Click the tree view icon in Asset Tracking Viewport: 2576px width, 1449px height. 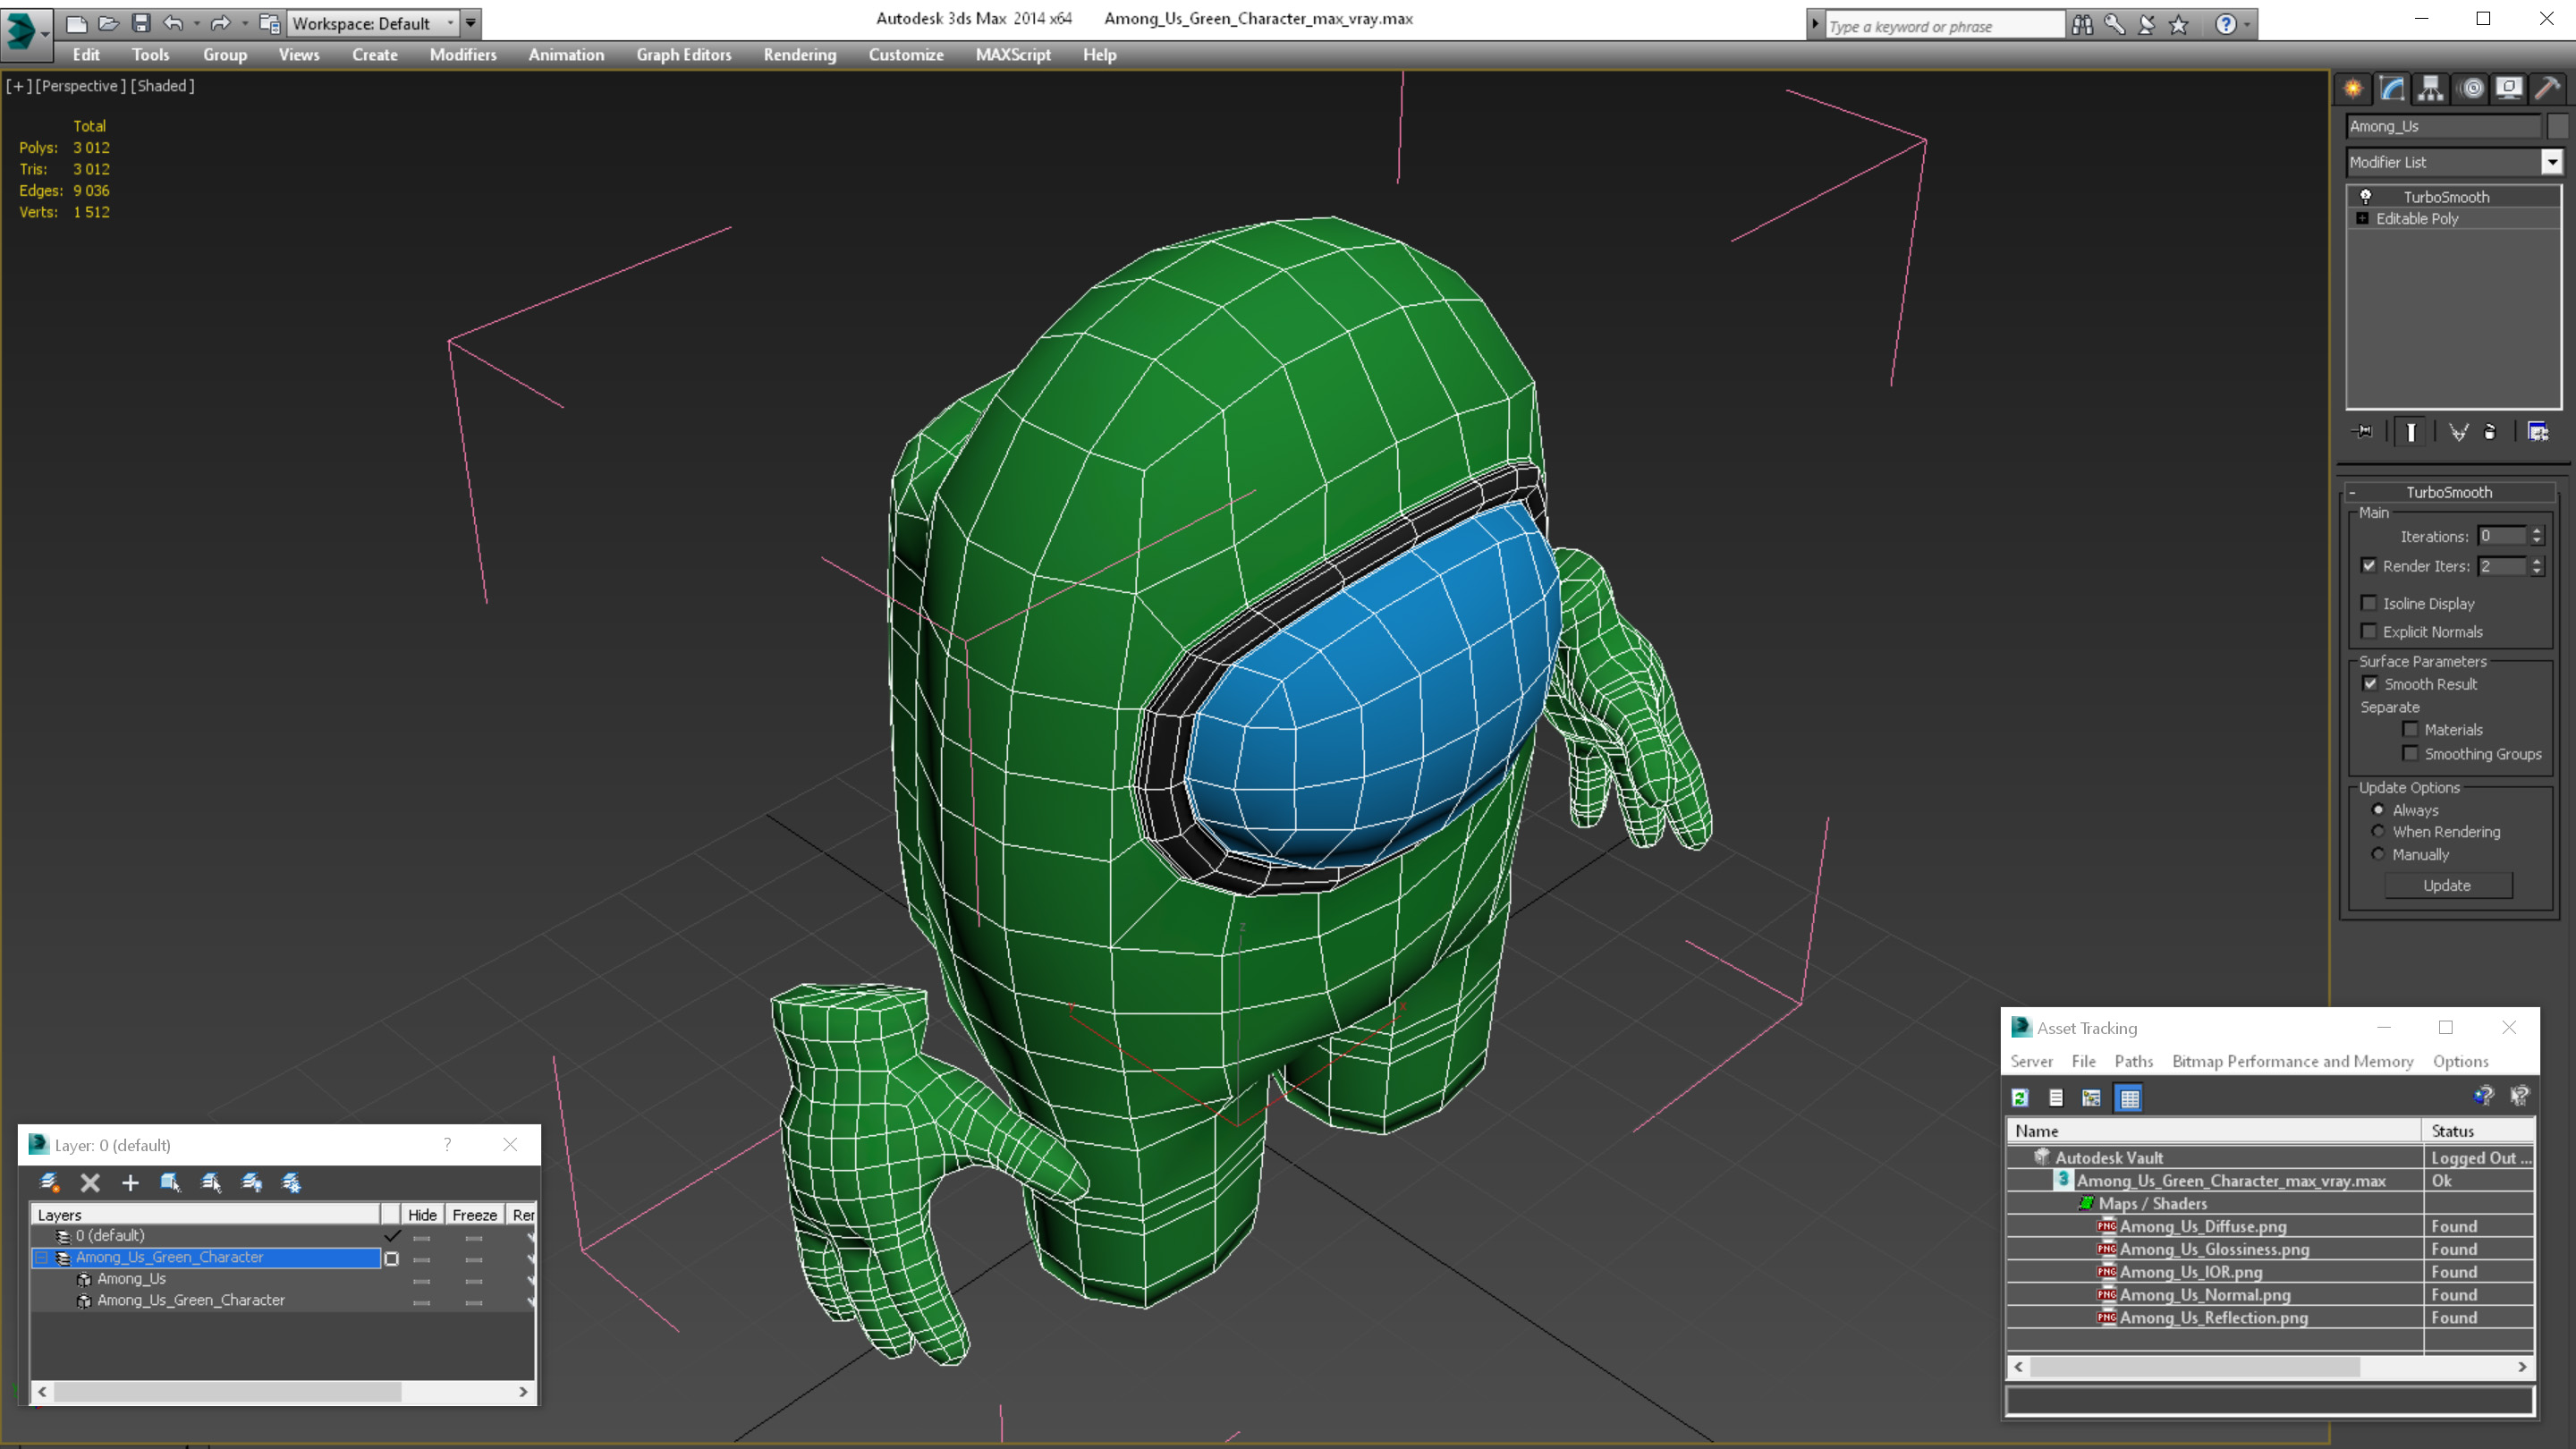coord(2091,1098)
